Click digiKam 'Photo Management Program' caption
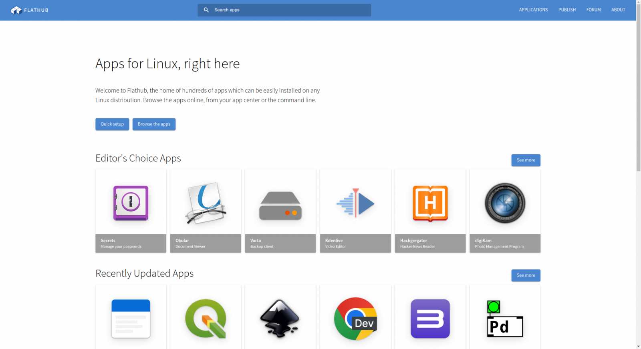The image size is (641, 349). [x=499, y=247]
